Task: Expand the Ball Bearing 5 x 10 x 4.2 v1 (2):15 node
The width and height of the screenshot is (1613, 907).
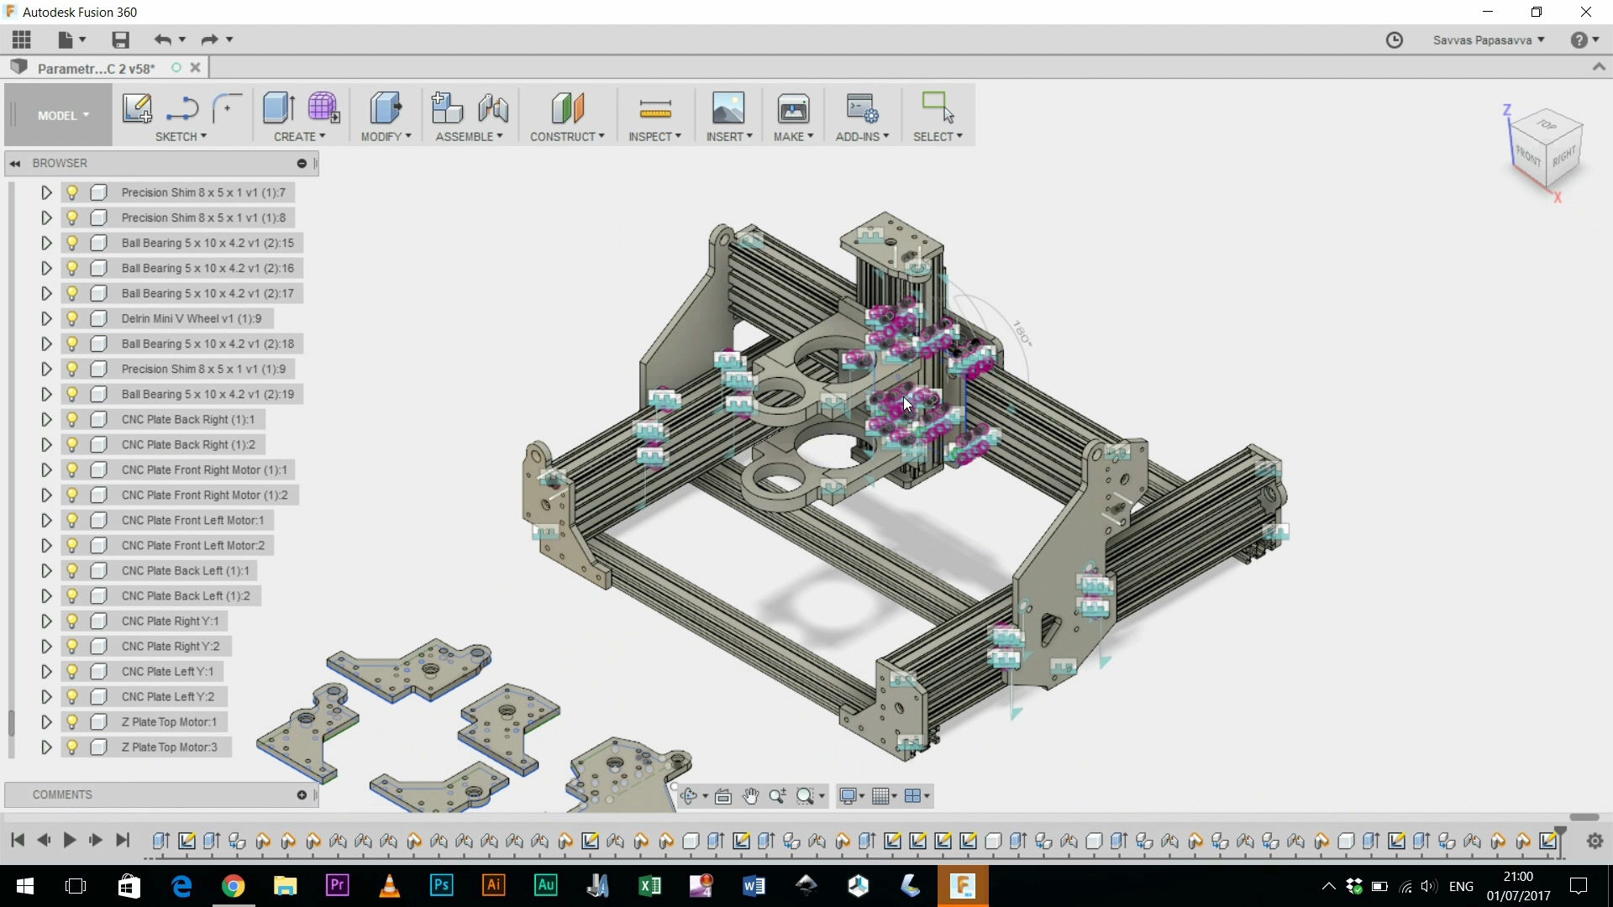Action: 46,243
